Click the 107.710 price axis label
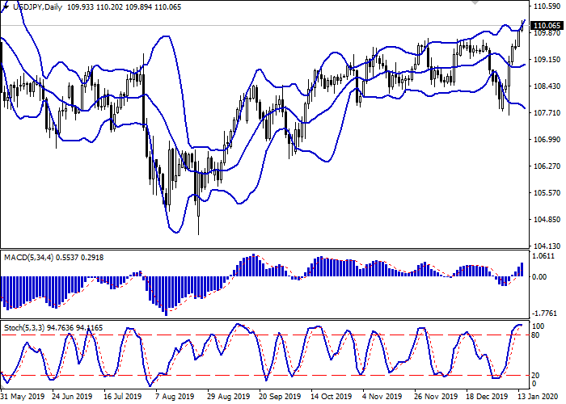Viewport: 566px width, 404px height. pyautogui.click(x=547, y=112)
